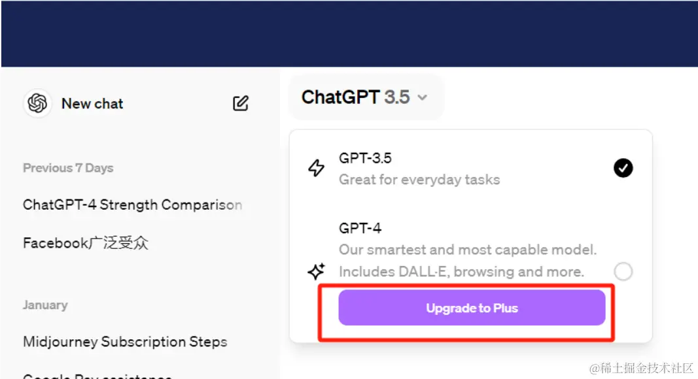Click the sparkle icon beside GPT-4
The image size is (698, 379).
(317, 271)
